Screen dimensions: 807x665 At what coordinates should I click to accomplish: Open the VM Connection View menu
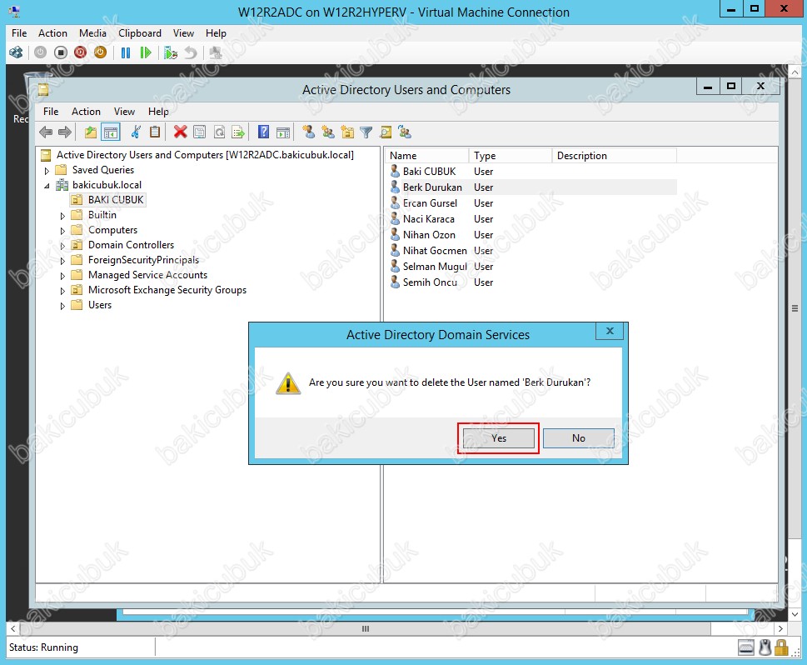pyautogui.click(x=183, y=33)
